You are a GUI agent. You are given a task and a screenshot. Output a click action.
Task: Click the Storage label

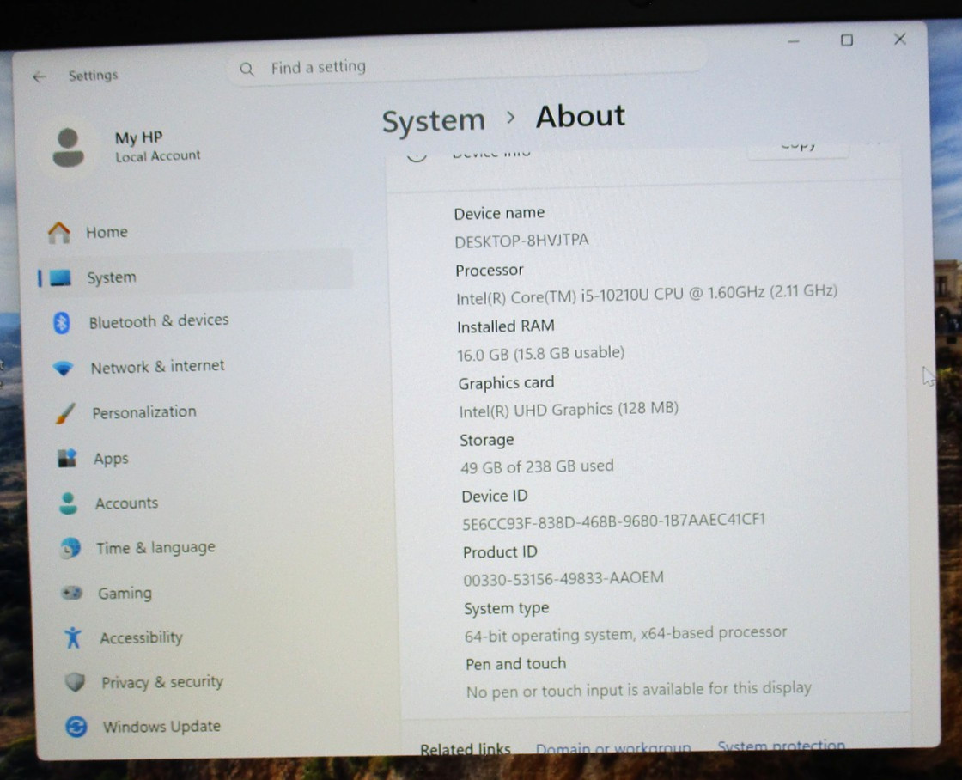tap(486, 440)
